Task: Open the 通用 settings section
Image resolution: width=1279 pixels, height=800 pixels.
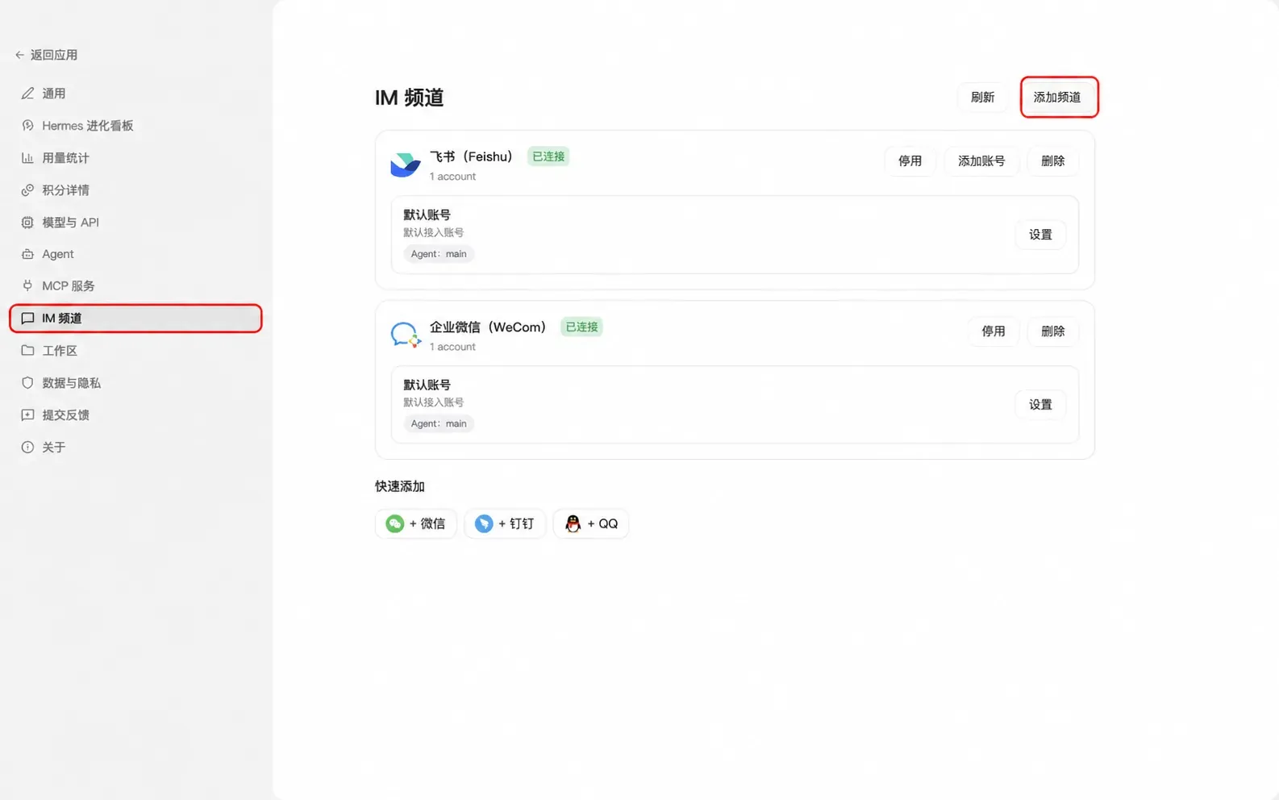Action: click(x=54, y=94)
